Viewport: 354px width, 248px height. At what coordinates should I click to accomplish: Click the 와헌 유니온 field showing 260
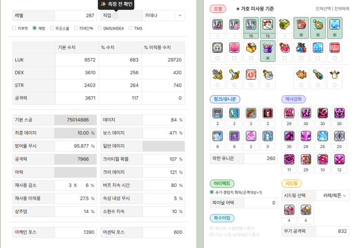click(x=261, y=158)
